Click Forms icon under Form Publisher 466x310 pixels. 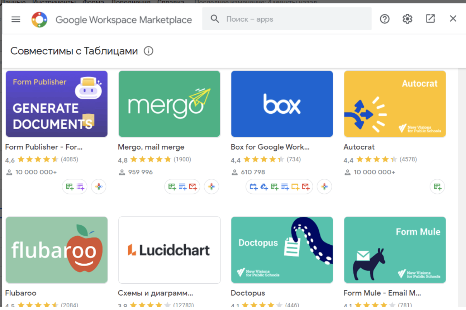click(x=80, y=187)
